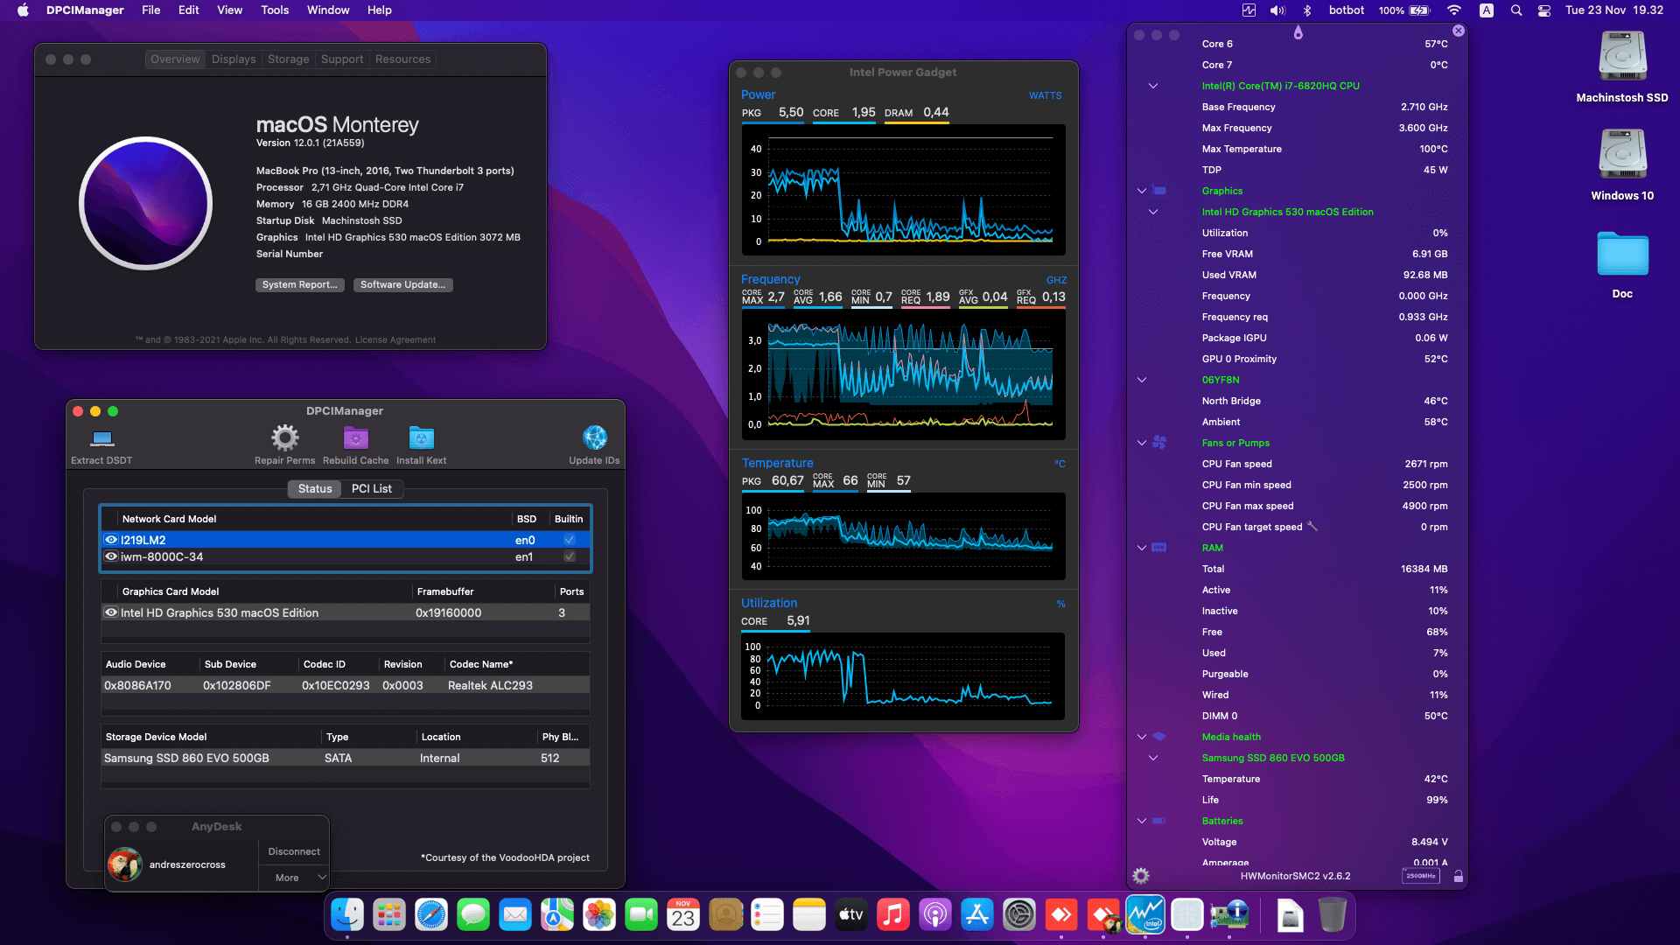The image size is (1680, 945).
Task: Open the More dropdown in AnyDesk
Action: [x=294, y=878]
